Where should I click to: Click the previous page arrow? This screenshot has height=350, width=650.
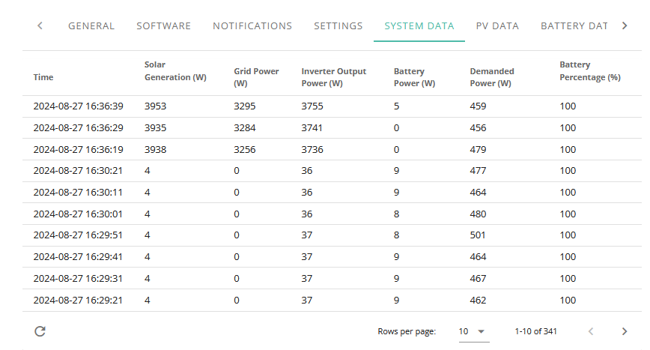click(x=591, y=331)
